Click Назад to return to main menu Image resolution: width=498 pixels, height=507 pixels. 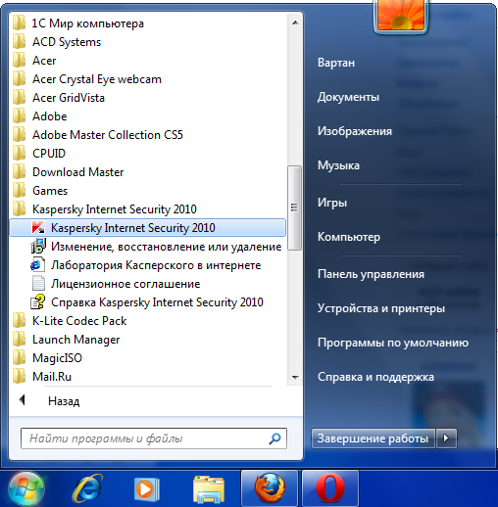pos(64,401)
